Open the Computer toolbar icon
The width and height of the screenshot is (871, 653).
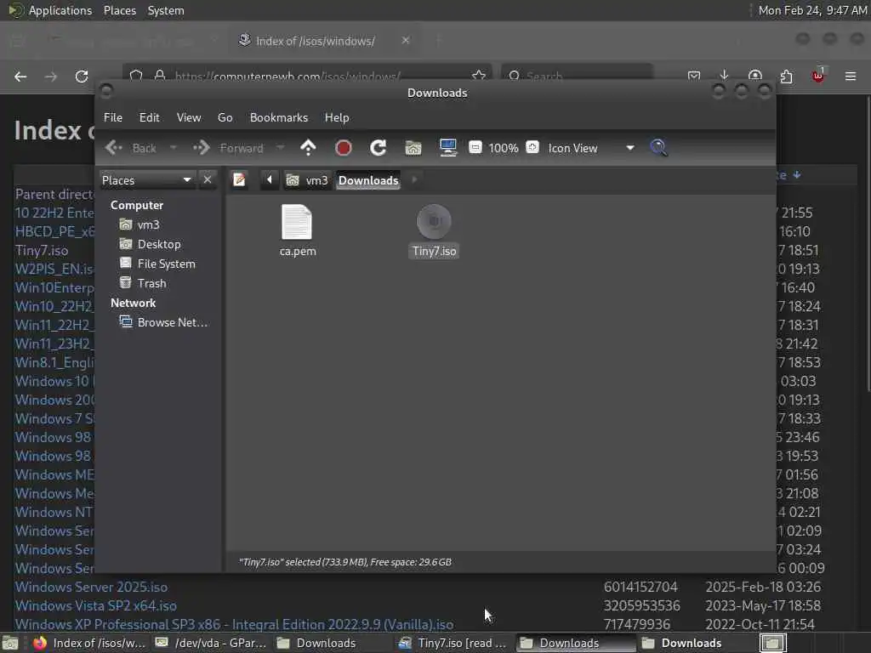[448, 148]
